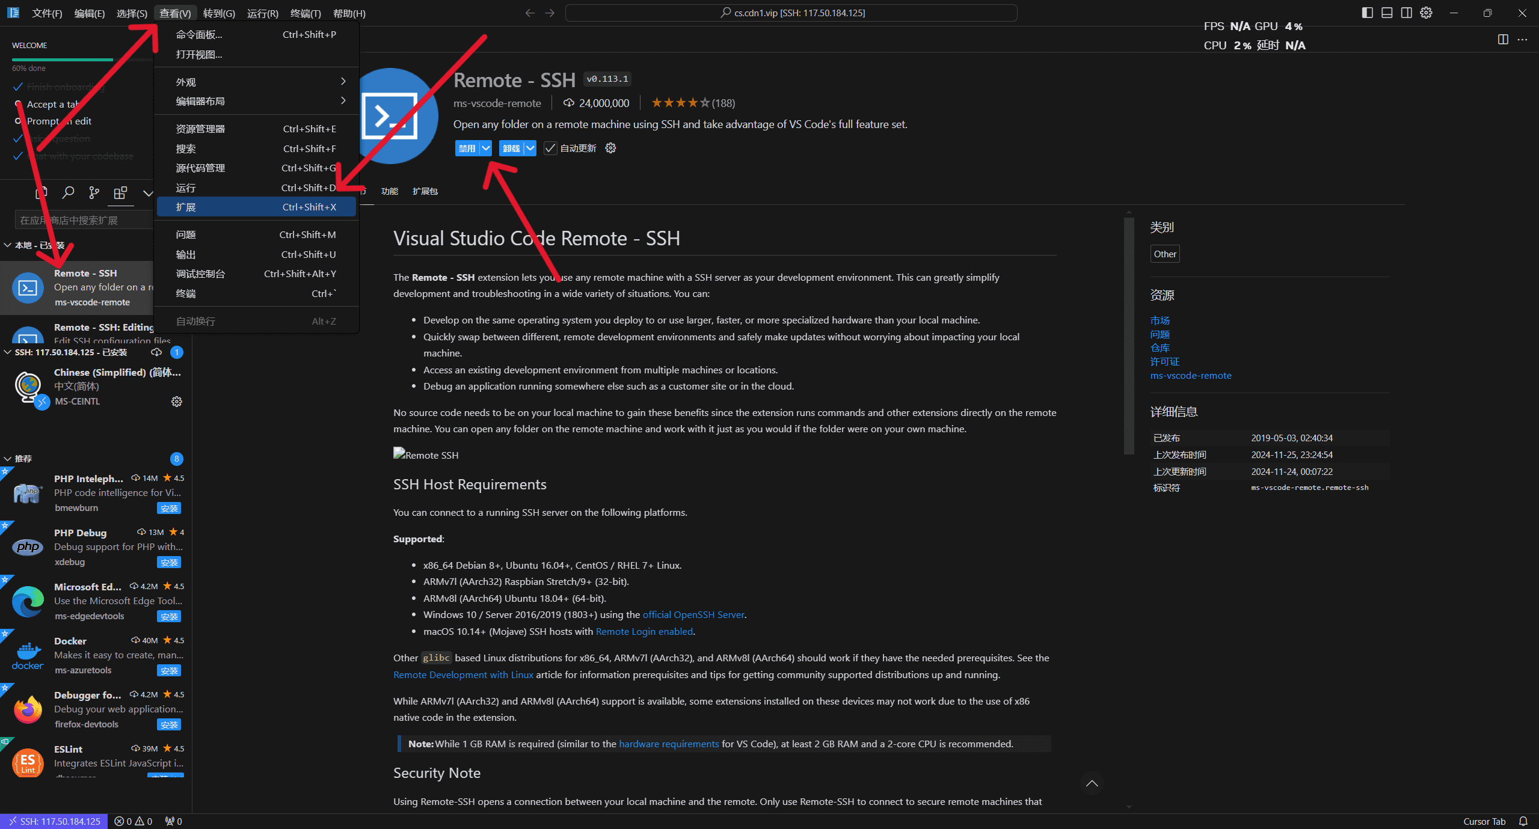Open the search view icon in sidebar

point(68,193)
